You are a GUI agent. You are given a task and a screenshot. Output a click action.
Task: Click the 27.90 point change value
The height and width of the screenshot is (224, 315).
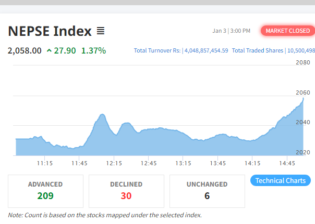point(65,50)
